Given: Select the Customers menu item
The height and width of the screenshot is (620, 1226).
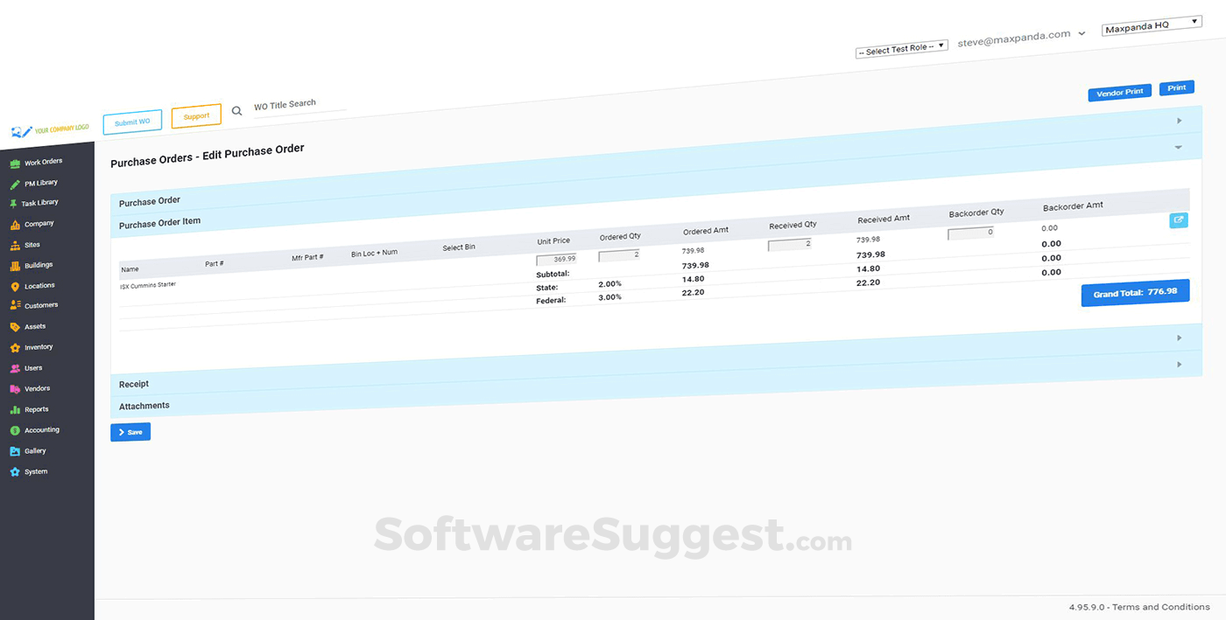Looking at the screenshot, I should (x=41, y=305).
